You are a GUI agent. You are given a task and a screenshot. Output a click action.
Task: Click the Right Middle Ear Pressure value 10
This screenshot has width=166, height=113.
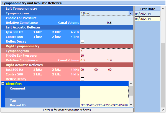(82, 56)
